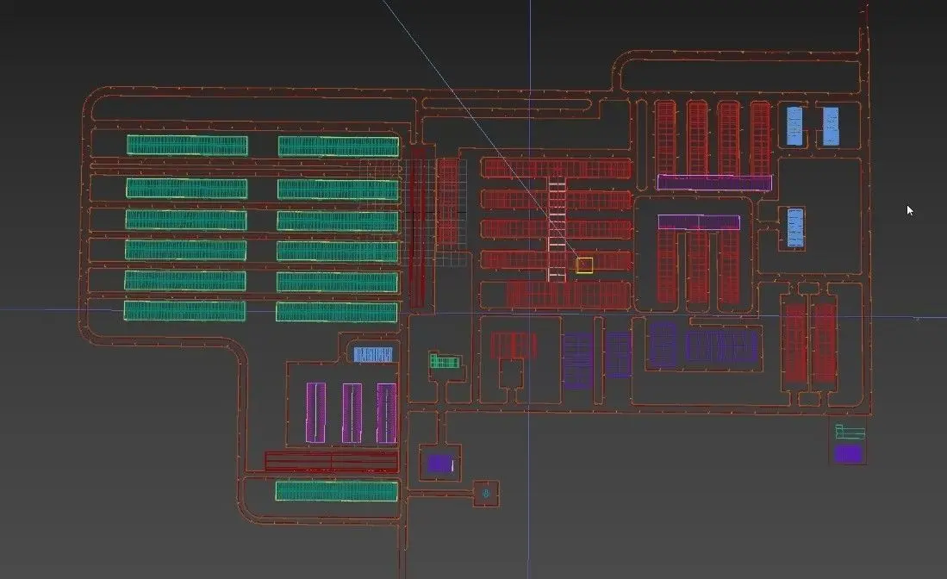Select the rightmost magenta vertical bar
The image size is (947, 579).
tap(387, 413)
